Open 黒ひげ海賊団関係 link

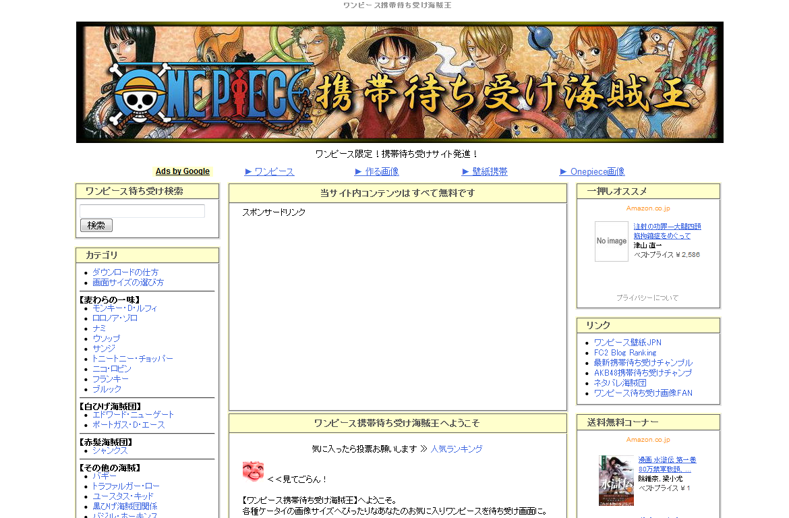[125, 506]
